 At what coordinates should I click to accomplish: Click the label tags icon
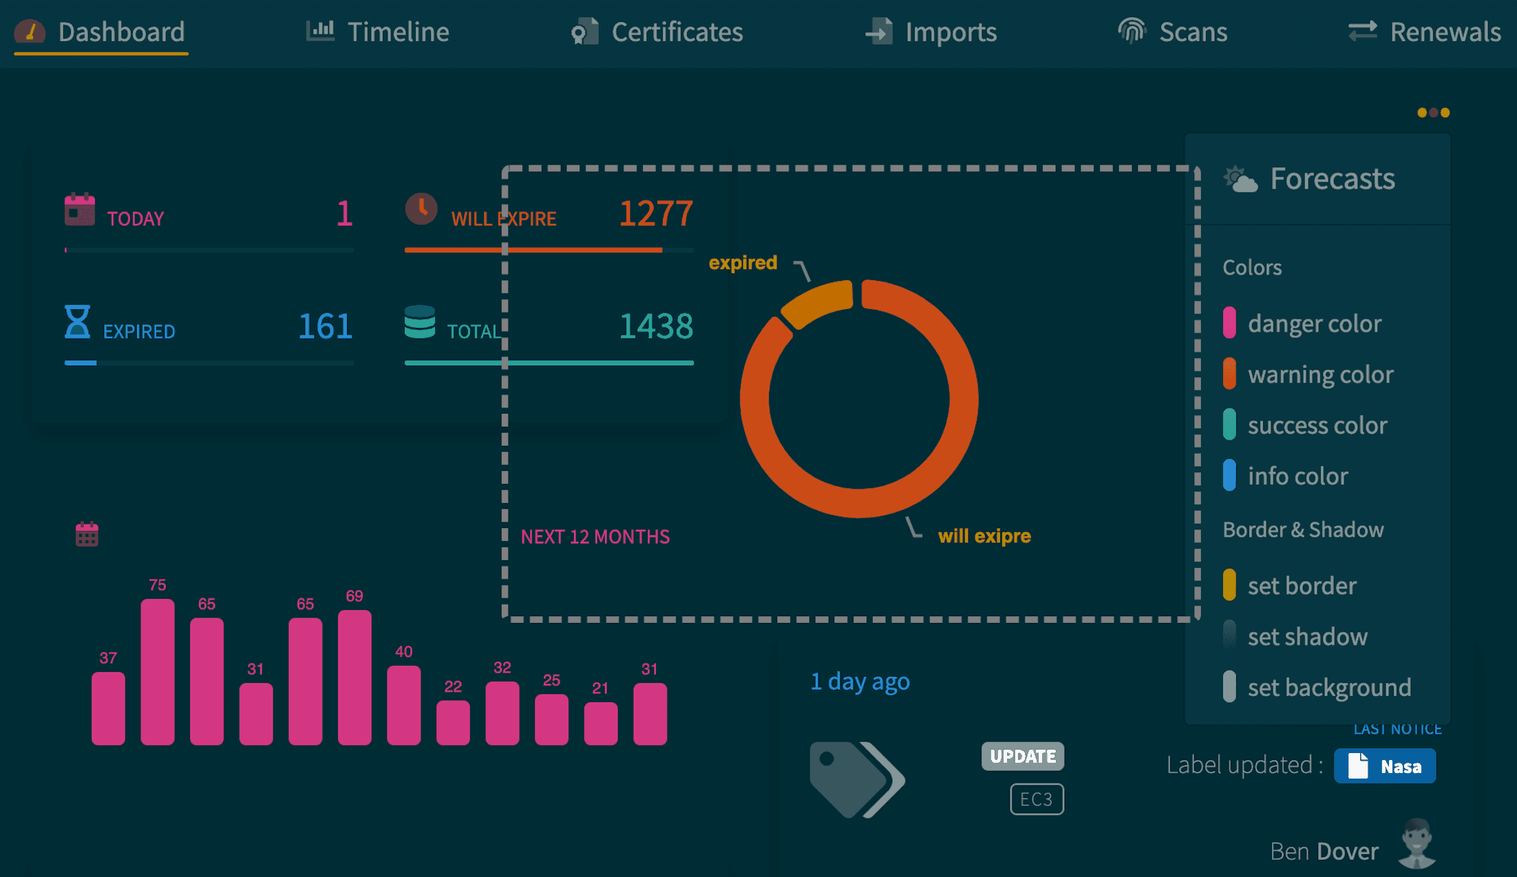[x=856, y=779]
